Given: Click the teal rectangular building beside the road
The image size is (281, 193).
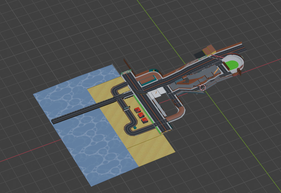Looking at the screenshot, I should pos(148,80).
